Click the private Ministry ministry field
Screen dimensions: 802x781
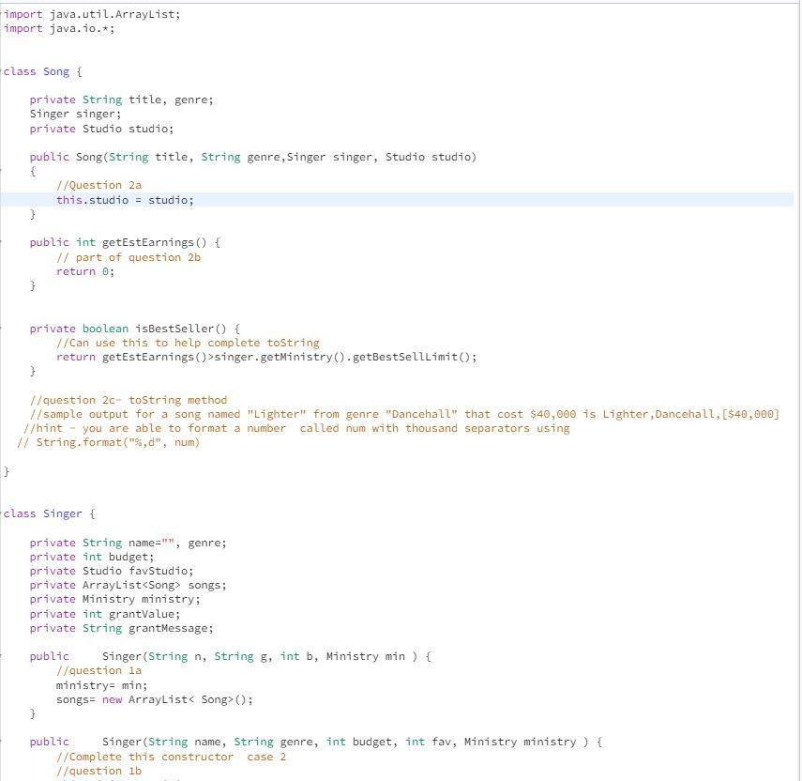pos(113,599)
